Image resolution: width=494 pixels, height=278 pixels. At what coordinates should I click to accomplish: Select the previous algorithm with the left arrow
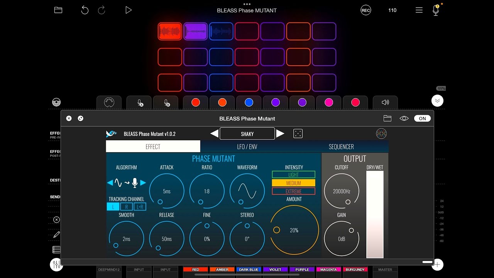point(110,183)
